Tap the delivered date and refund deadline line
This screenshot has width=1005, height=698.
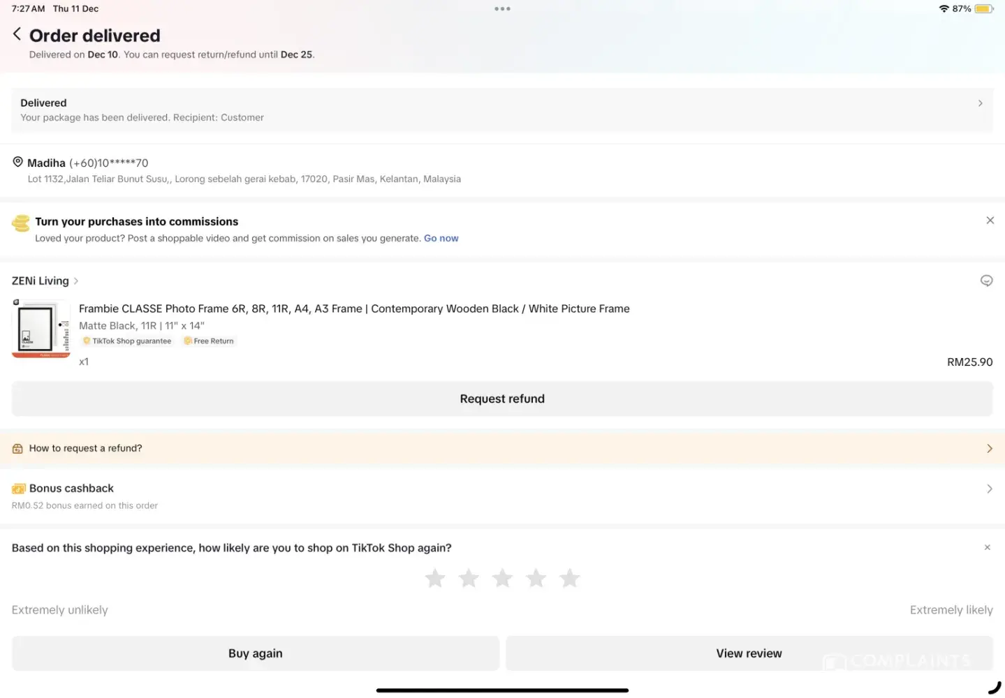(172, 54)
